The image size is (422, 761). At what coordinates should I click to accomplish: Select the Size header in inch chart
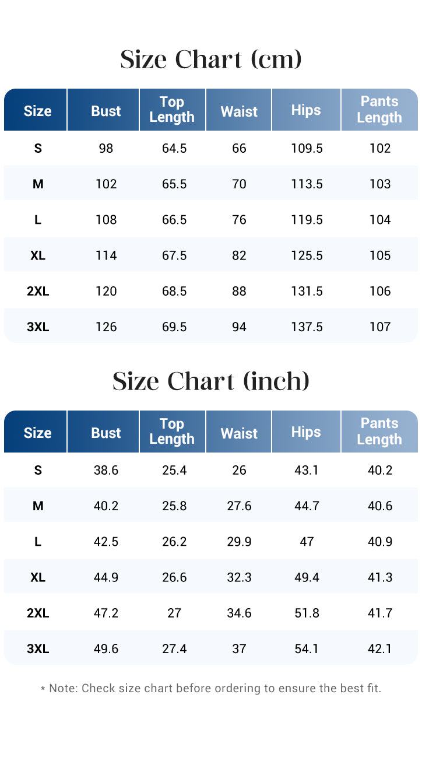coord(37,433)
